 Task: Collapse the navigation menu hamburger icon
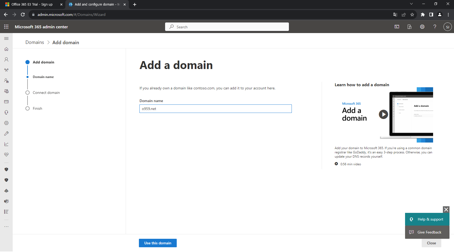tap(6, 39)
